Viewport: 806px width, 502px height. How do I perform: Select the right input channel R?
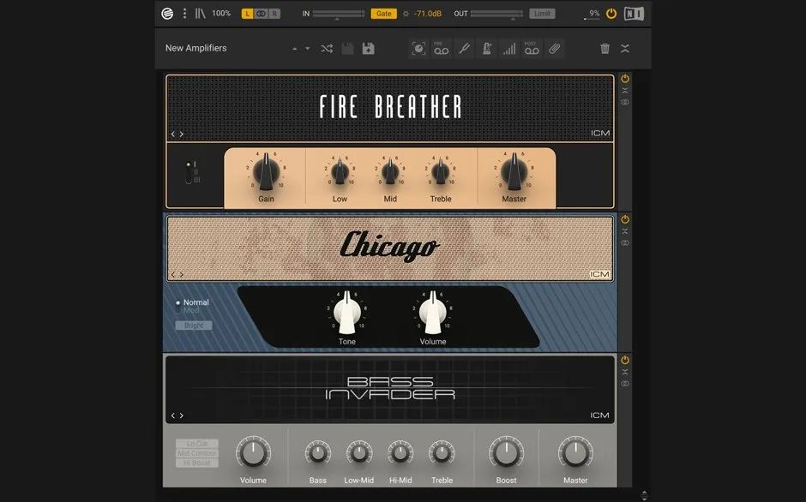(274, 14)
